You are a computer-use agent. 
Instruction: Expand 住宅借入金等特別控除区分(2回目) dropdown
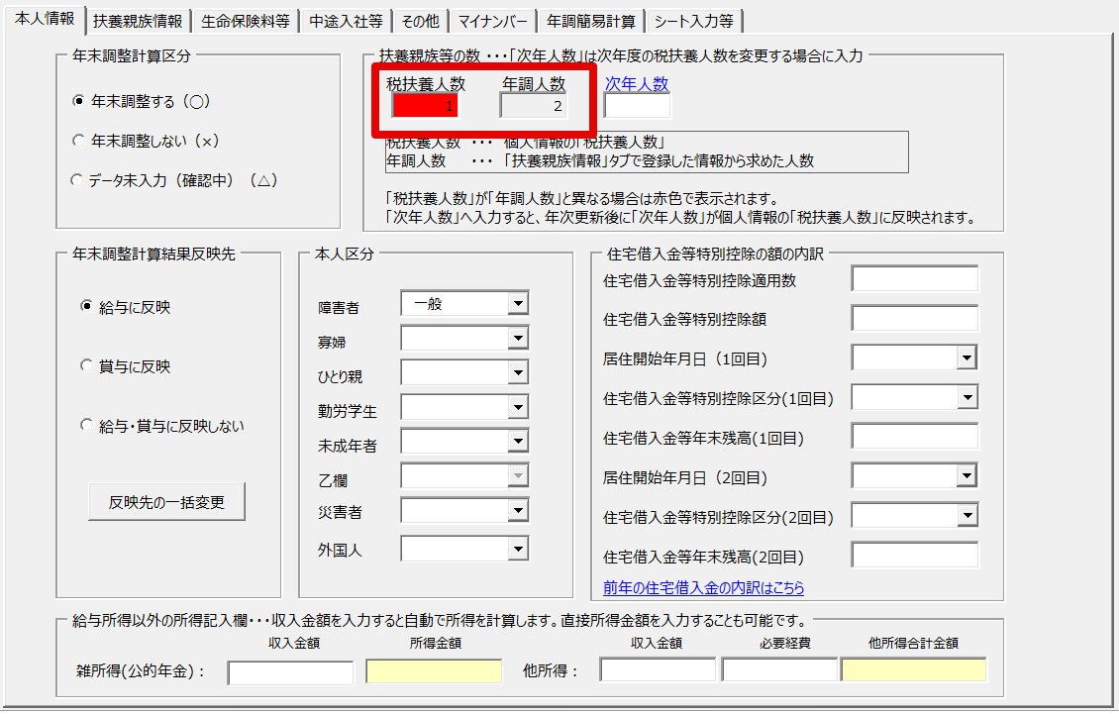(x=966, y=516)
